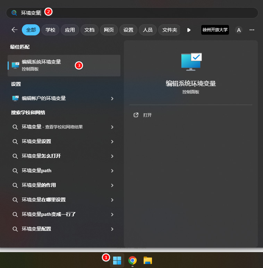This screenshot has width=263, height=268.
Task: Open best match 编辑系统环境变量
Action: point(64,66)
